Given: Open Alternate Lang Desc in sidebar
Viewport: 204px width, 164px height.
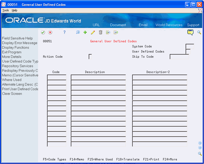Looking at the screenshot, I should [x=20, y=85].
